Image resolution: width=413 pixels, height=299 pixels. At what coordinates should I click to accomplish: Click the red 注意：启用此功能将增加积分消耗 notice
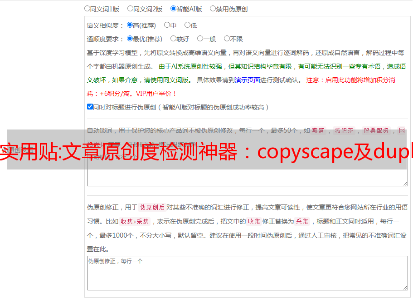click(241, 87)
